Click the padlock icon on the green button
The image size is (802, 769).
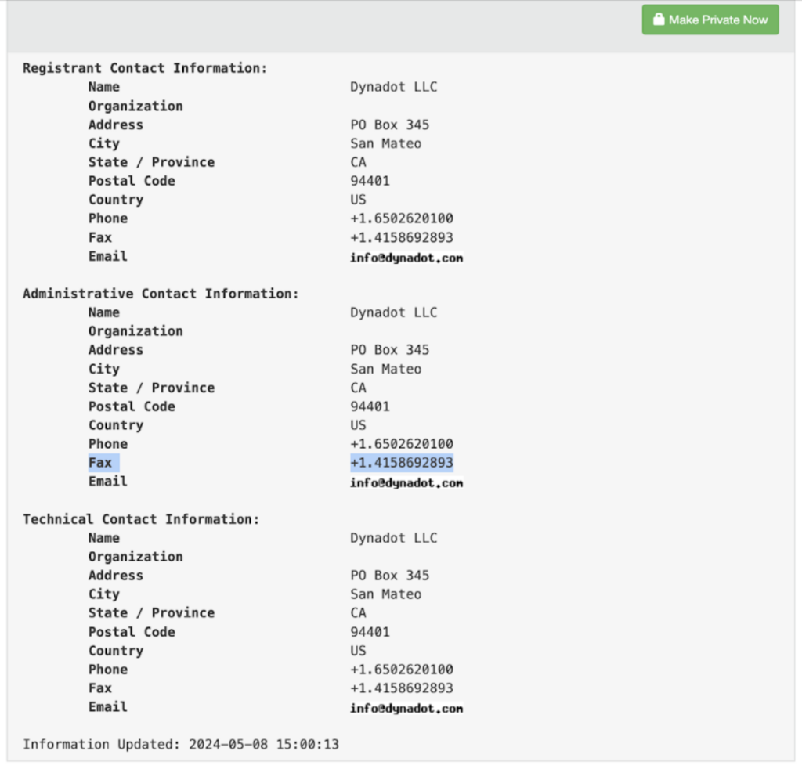(659, 20)
